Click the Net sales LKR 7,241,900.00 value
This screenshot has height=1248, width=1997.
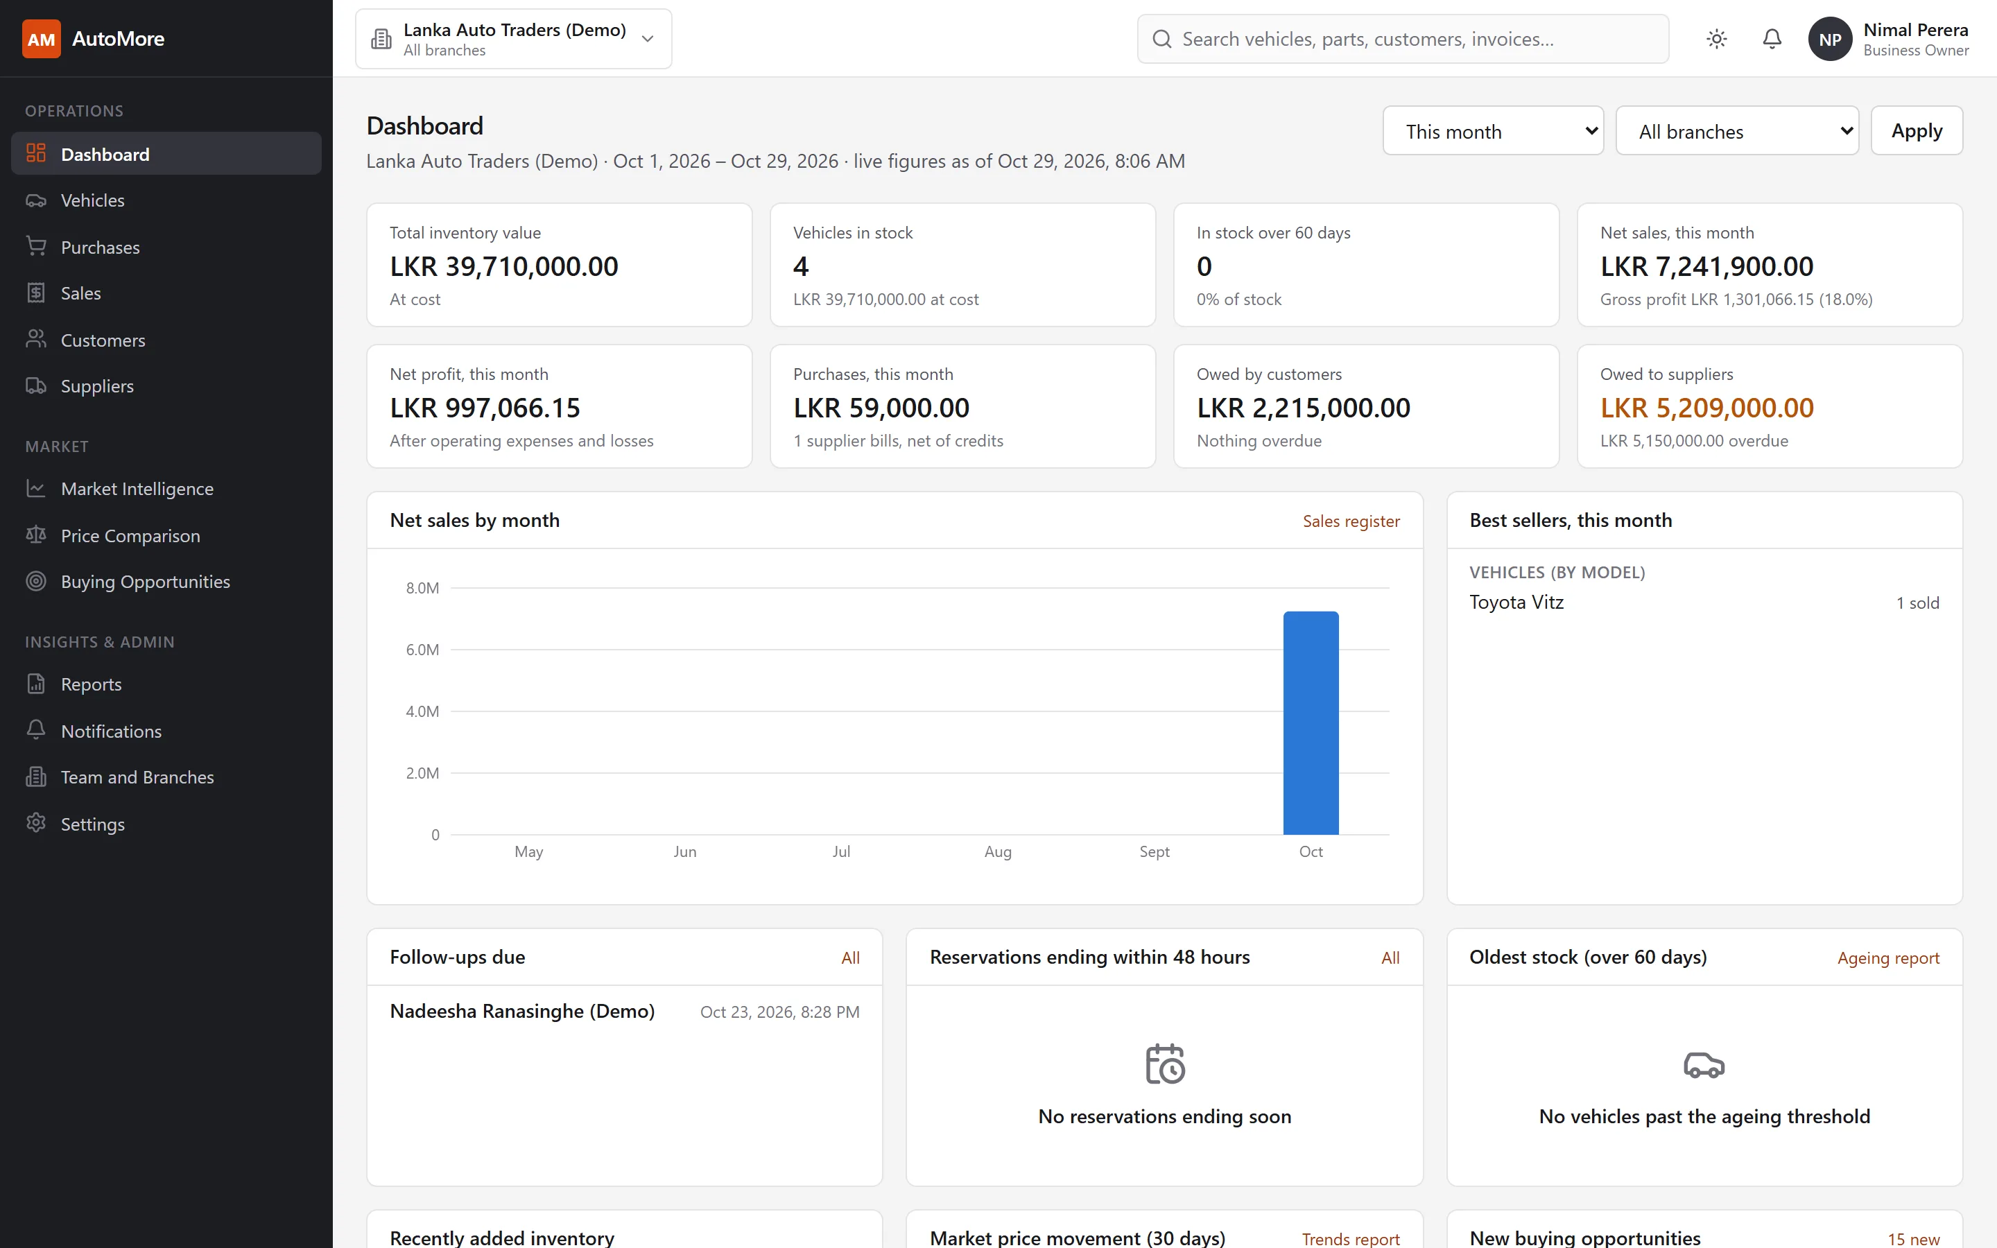[x=1706, y=267]
